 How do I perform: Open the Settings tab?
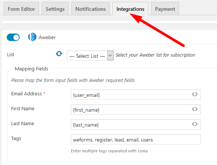(x=55, y=9)
